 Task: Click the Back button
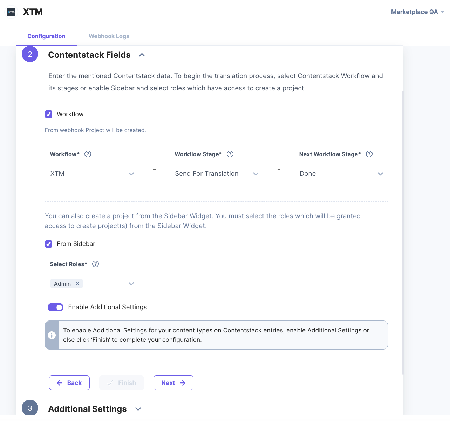[x=69, y=383]
